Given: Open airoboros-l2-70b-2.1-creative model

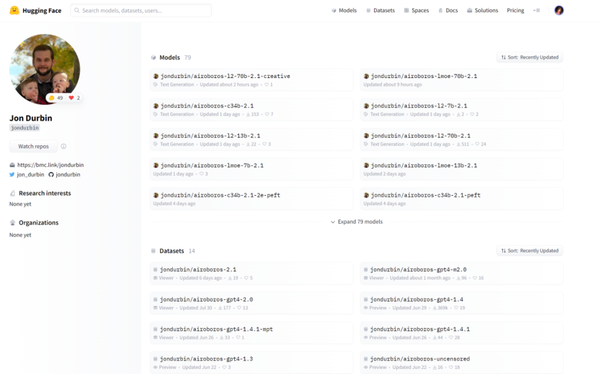Looking at the screenshot, I should coord(251,80).
